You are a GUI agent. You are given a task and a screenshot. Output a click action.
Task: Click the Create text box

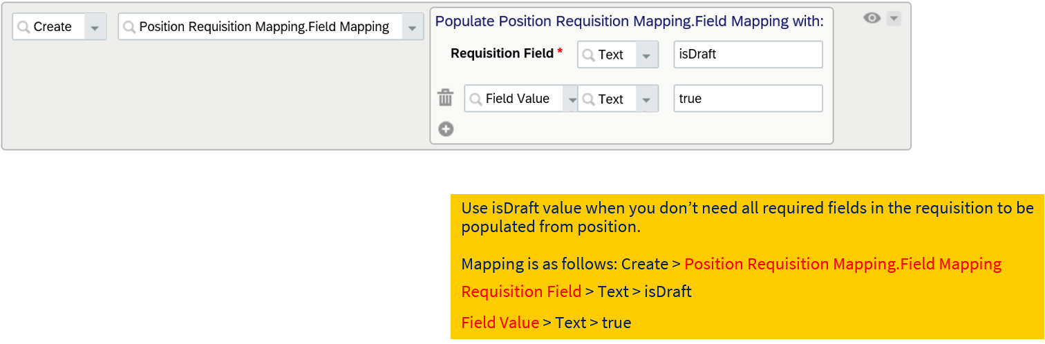pos(59,27)
